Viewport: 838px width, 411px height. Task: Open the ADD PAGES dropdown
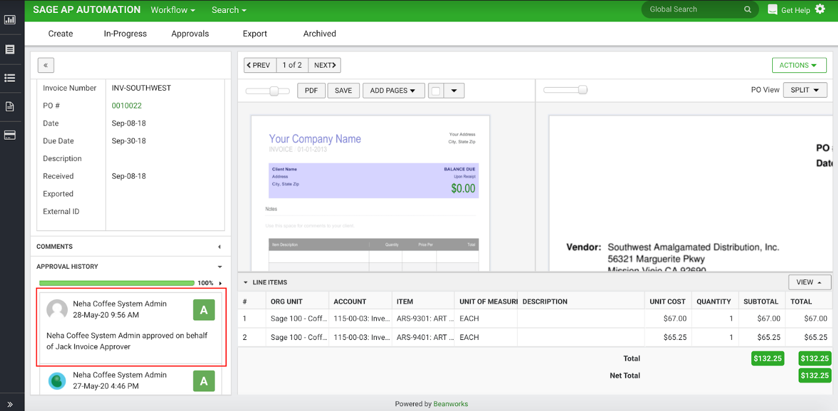393,91
